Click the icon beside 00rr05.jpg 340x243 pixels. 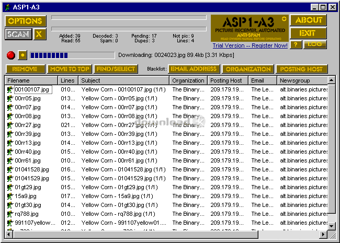point(10,98)
